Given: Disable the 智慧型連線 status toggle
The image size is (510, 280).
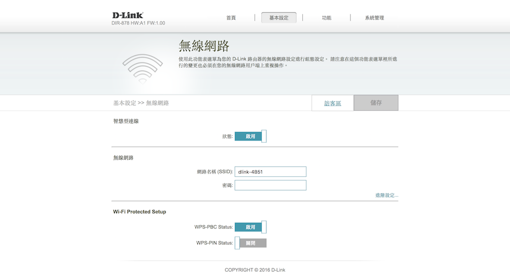Looking at the screenshot, I should (250, 136).
